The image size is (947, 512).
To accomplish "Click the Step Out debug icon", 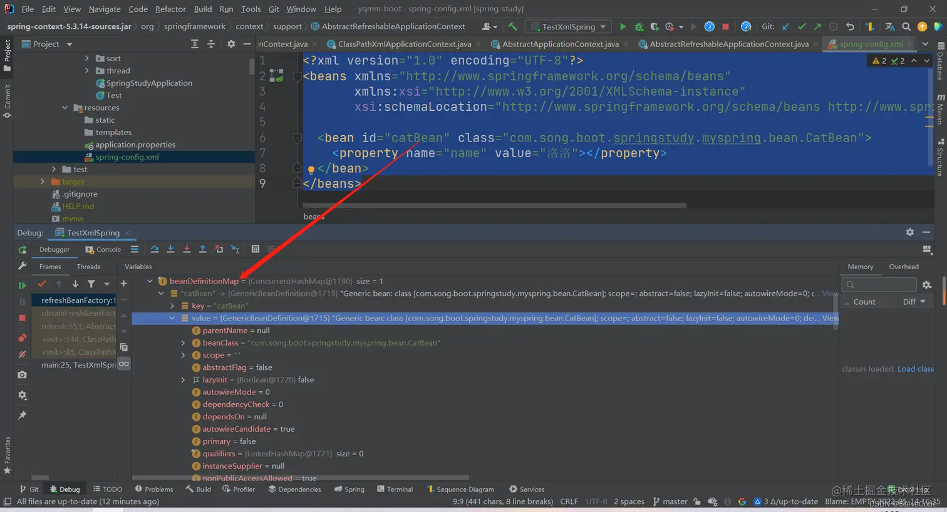I will pos(202,249).
